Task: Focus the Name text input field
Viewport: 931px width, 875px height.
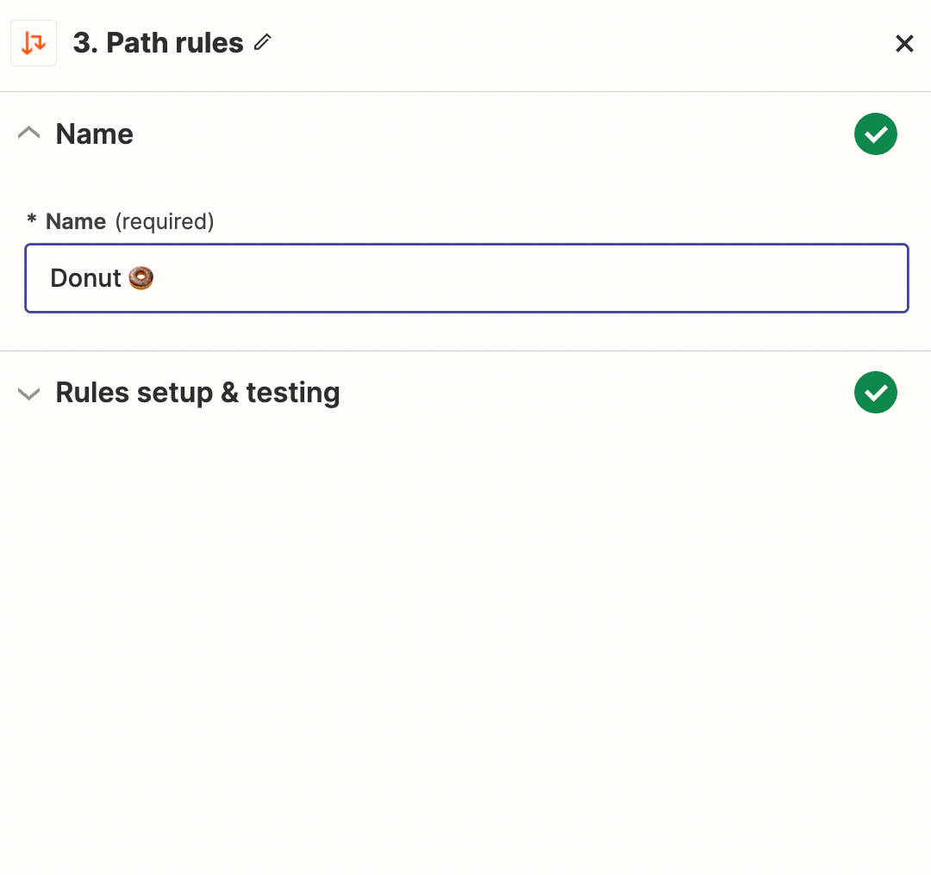Action: click(x=465, y=278)
